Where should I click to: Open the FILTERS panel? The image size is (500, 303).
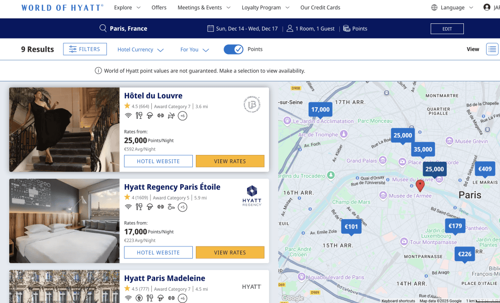pos(85,49)
